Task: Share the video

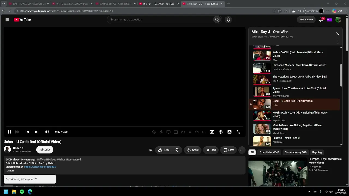Action: (193, 150)
